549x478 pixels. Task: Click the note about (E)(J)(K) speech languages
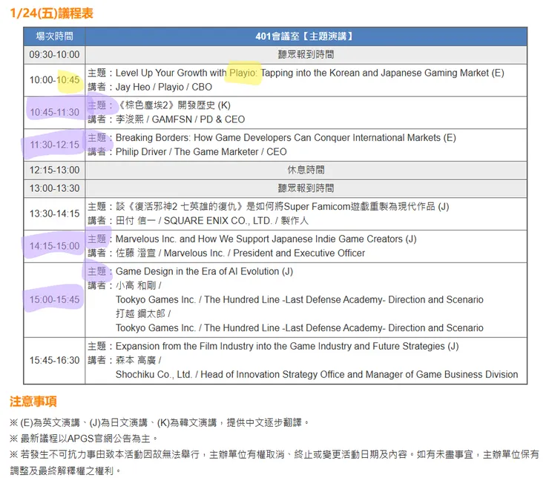point(160,422)
